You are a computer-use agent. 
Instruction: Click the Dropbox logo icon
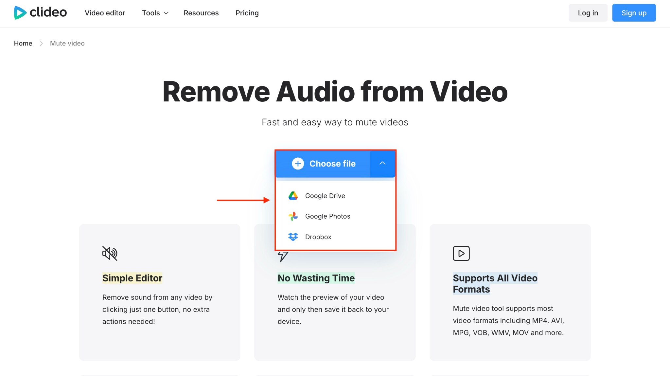[293, 237]
